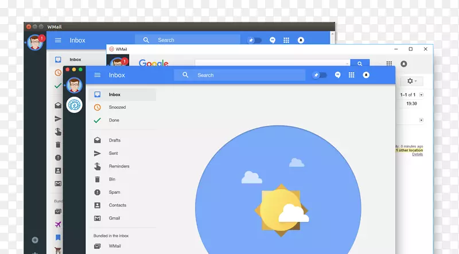Click the 19:30 email timestamp
This screenshot has width=459, height=254.
click(411, 104)
